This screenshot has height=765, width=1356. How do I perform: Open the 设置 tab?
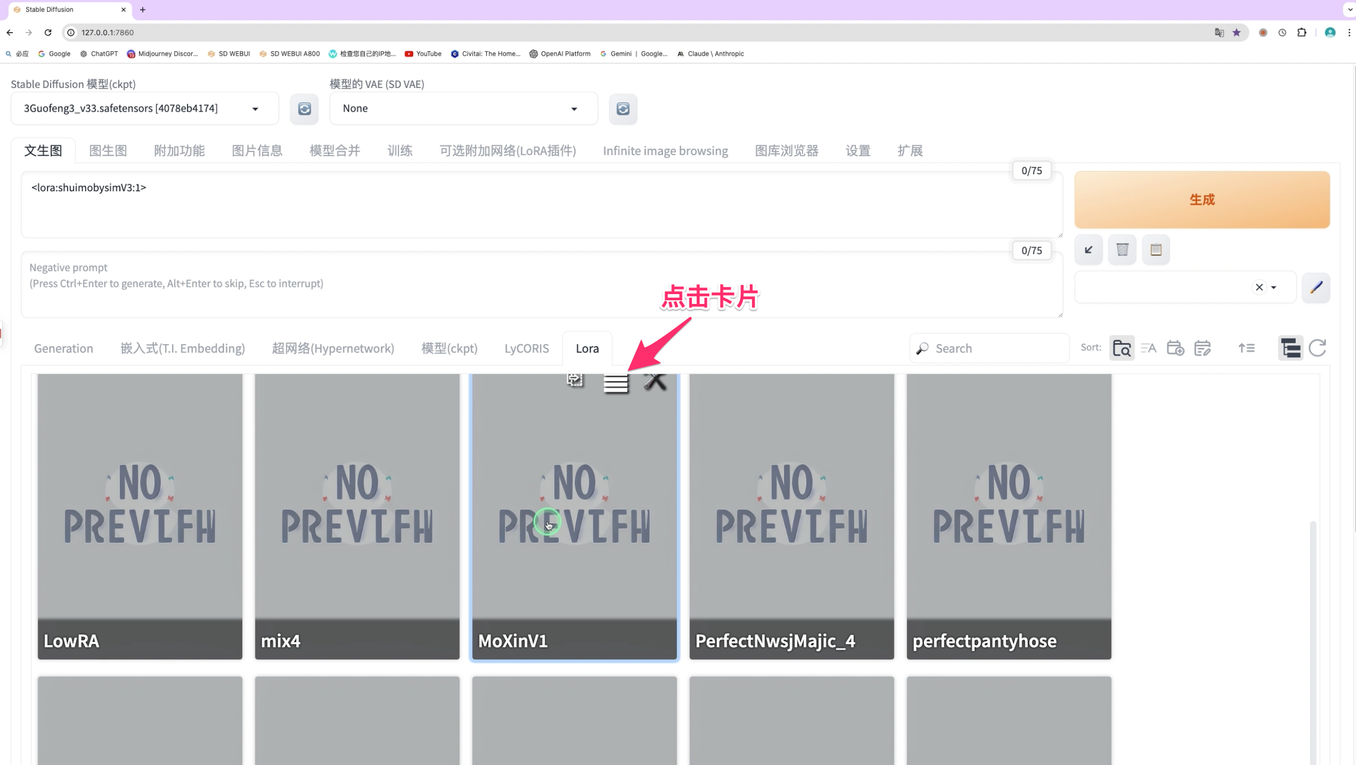pyautogui.click(x=858, y=150)
